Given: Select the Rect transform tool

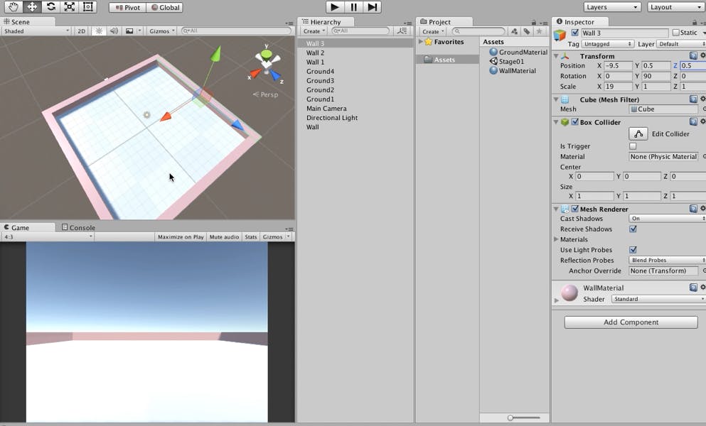Looking at the screenshot, I should point(87,7).
